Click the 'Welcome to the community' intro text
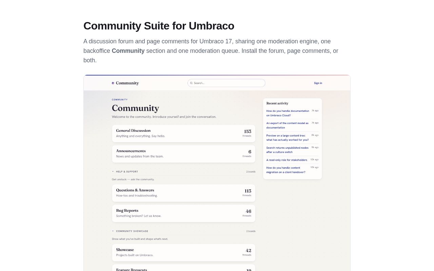Image resolution: width=434 pixels, height=271 pixels. coord(164,117)
